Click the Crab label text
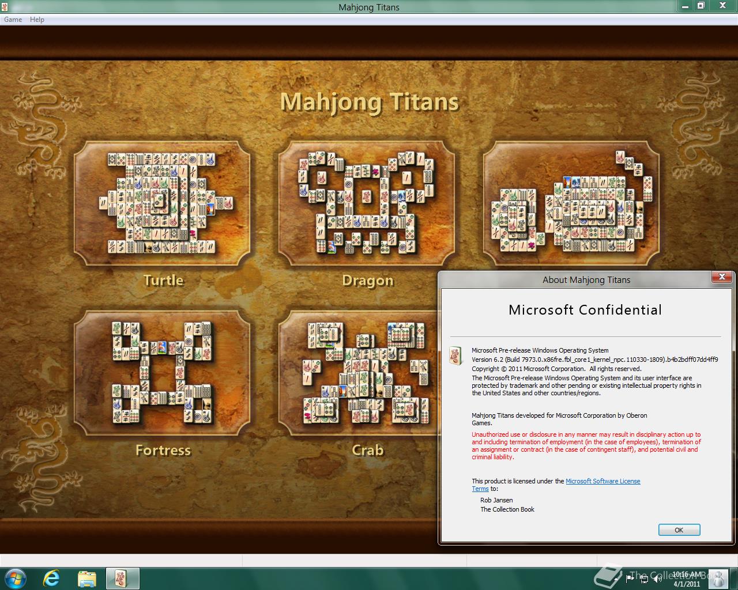 (368, 450)
